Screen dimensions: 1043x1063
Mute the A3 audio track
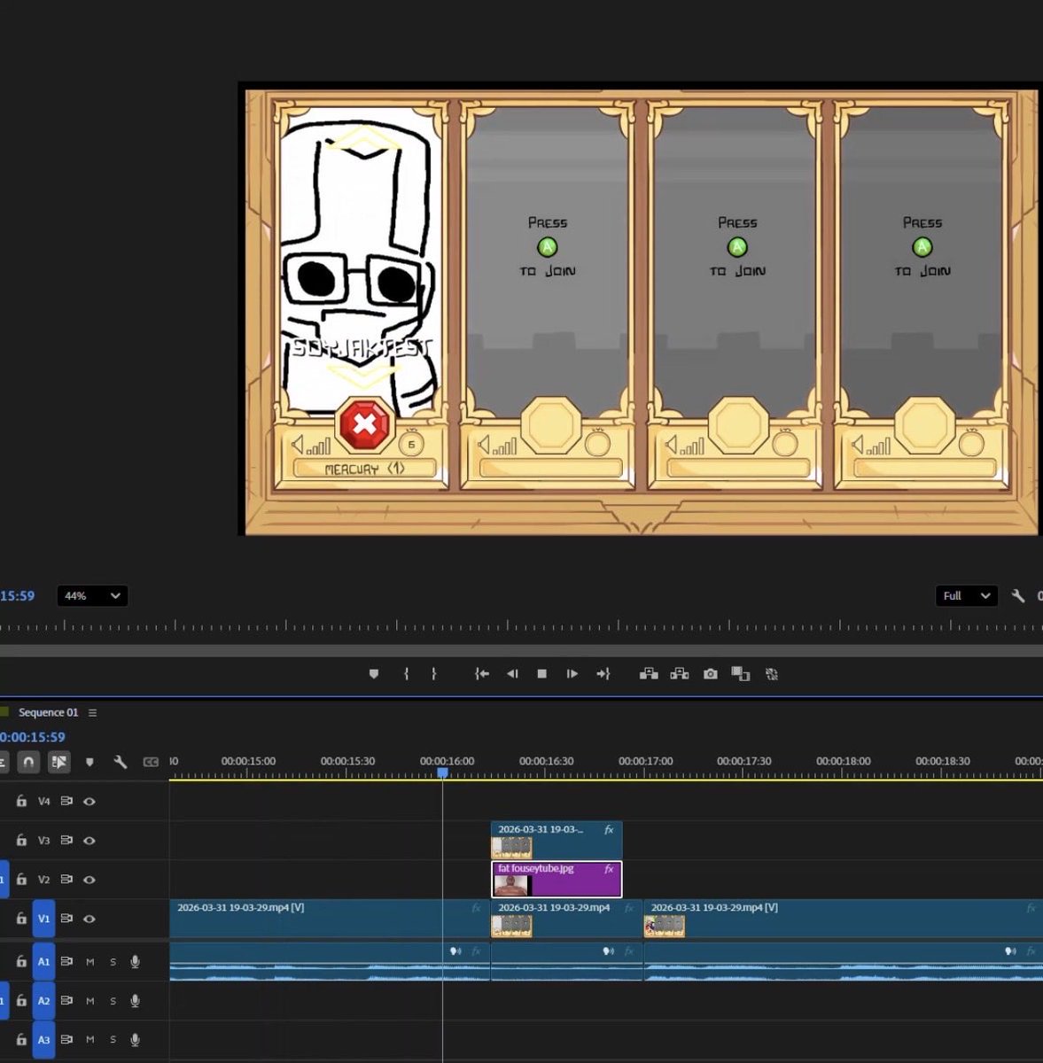point(90,1040)
